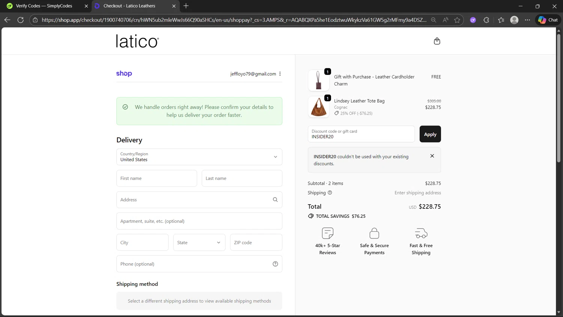The image size is (563, 317).
Task: Open browser Settings and more menu
Action: click(x=527, y=20)
